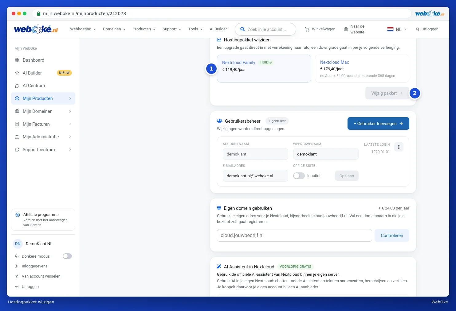
Task: Click the search magnifier icon
Action: 242,29
